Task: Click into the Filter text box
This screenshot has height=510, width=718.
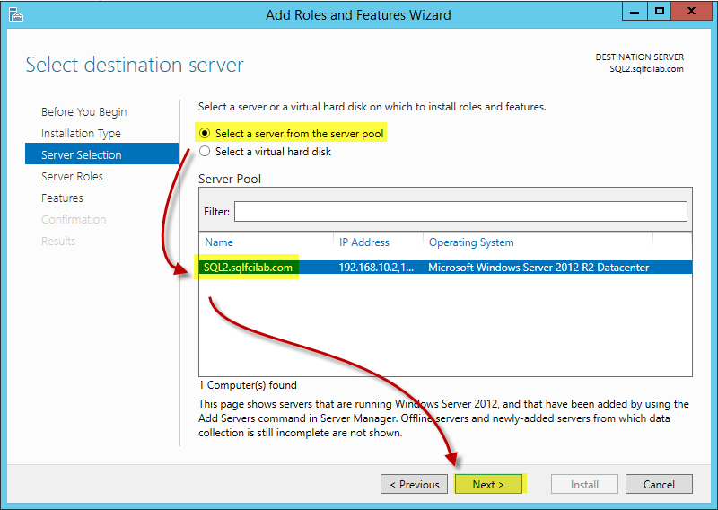Action: (x=460, y=212)
